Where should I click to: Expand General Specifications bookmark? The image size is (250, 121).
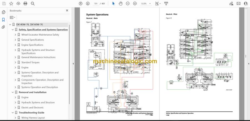[x=15, y=40]
